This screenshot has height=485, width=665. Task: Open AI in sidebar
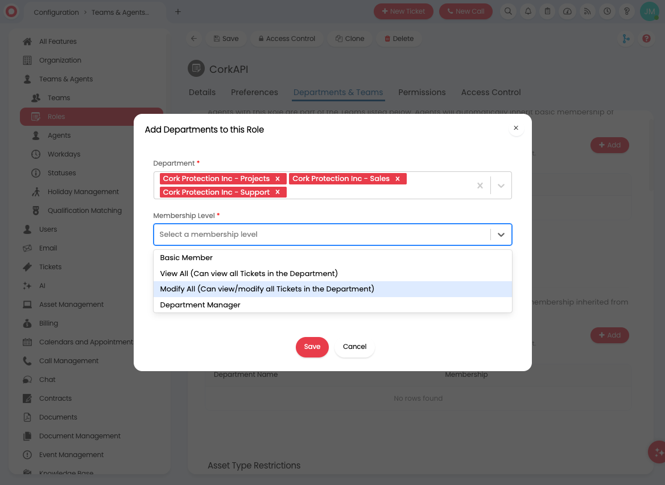pyautogui.click(x=42, y=286)
